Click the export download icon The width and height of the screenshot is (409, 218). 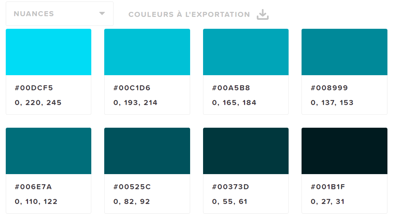263,14
